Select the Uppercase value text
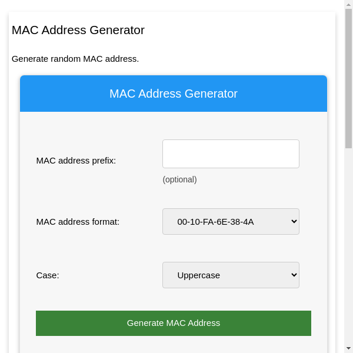The image size is (353, 353). point(198,275)
